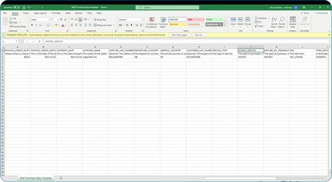Click Center alignment icon
The height and width of the screenshot is (182, 332).
[x=76, y=25]
